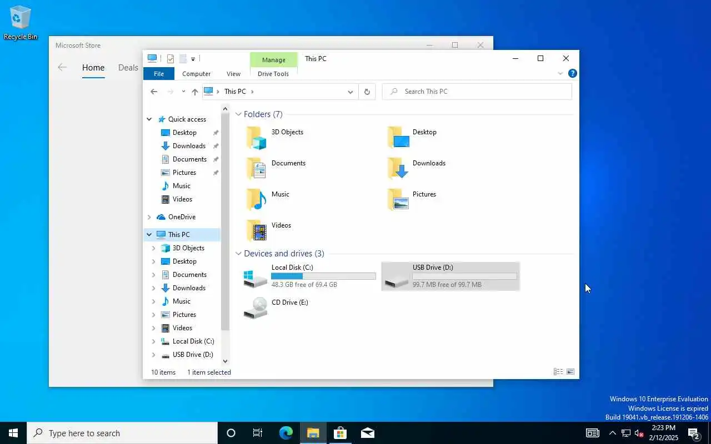This screenshot has width=711, height=444.
Task: Click the Manage contextual tab
Action: pos(274,60)
